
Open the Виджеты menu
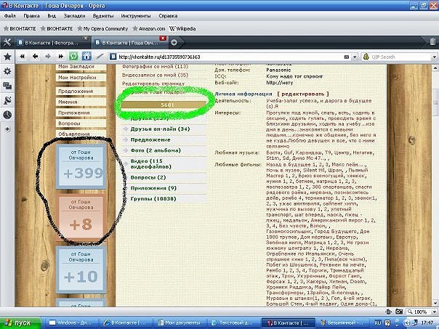[103, 16]
